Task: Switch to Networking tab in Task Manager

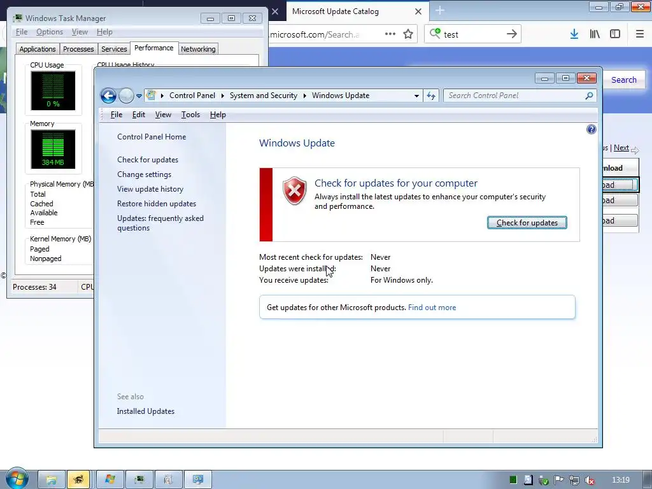Action: pyautogui.click(x=198, y=49)
